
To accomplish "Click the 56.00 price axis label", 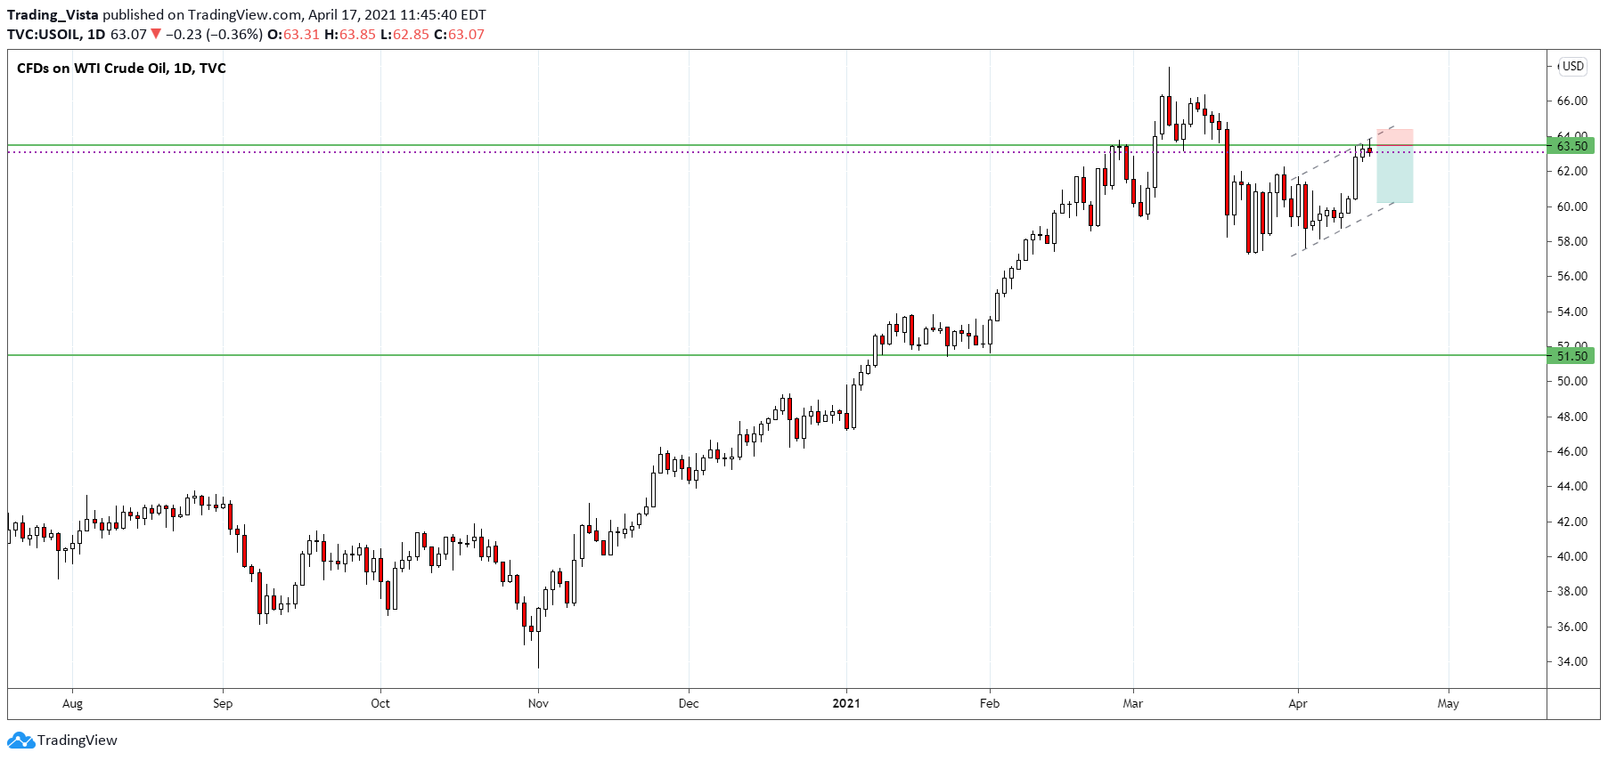I will click(x=1572, y=276).
